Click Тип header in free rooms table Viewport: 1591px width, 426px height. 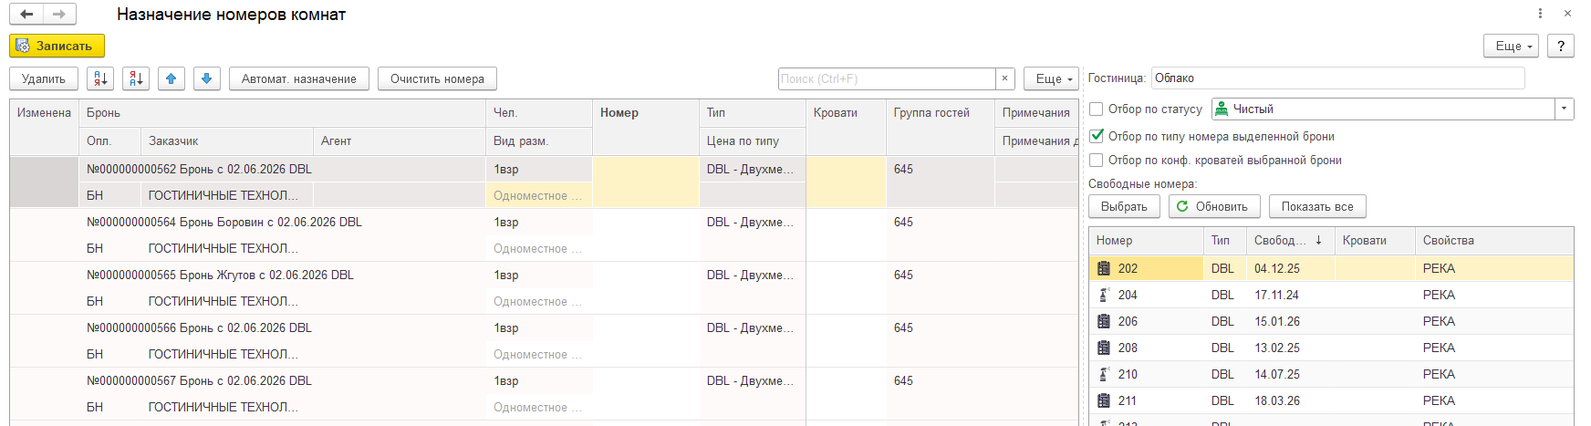coord(1225,240)
